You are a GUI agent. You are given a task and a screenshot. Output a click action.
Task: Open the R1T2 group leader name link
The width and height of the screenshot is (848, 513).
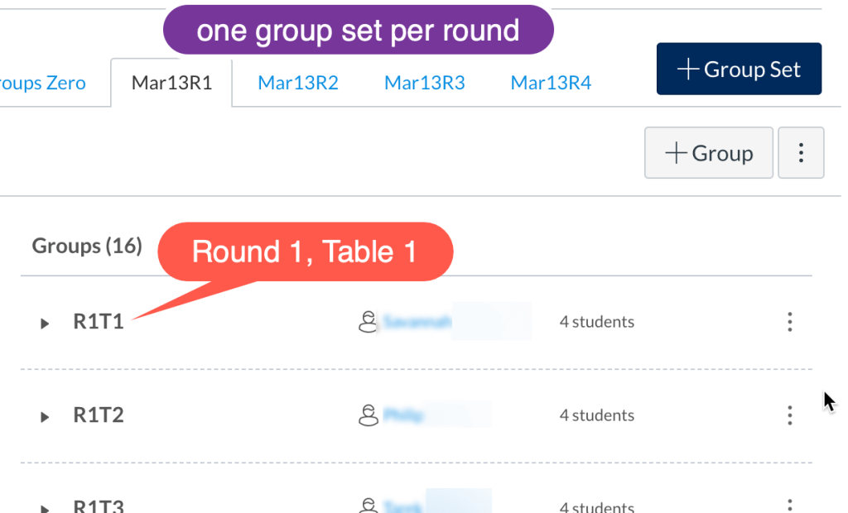[405, 415]
